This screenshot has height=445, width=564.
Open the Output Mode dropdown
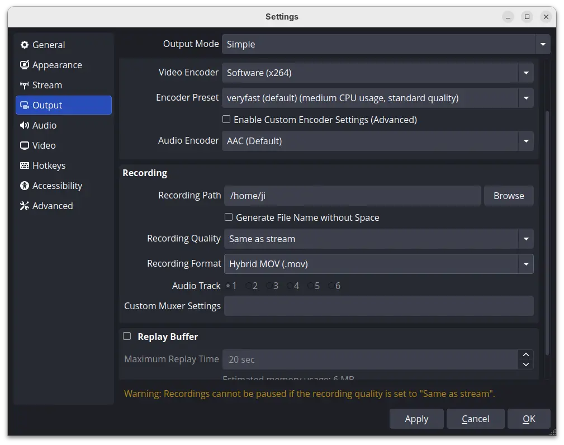point(386,44)
